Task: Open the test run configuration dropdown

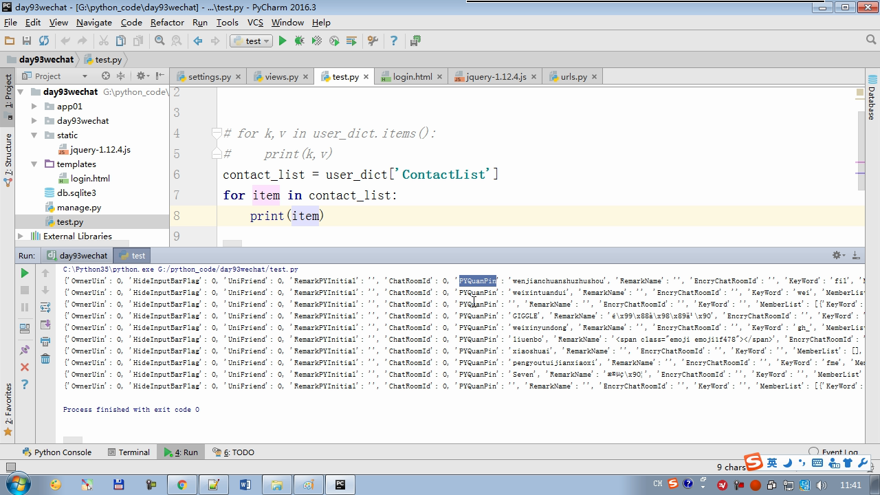Action: pyautogui.click(x=253, y=41)
